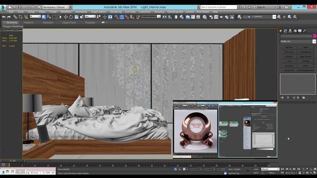Activate the Select and Link tool
Screen dimensions: 317x178
[x=15, y=17]
